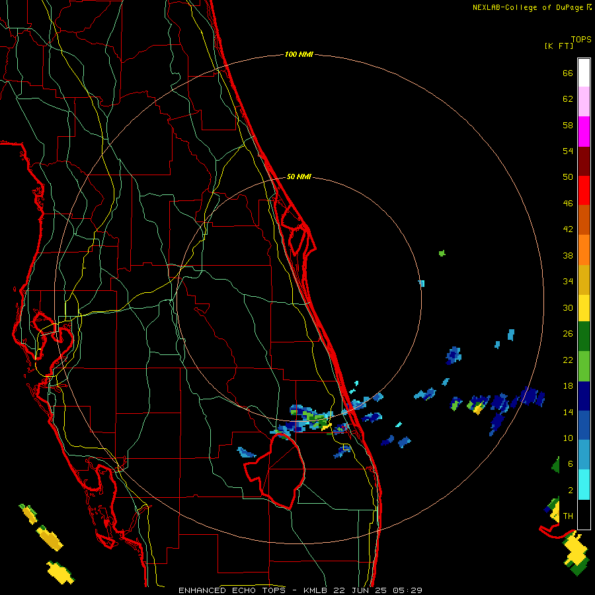Image resolution: width=595 pixels, height=595 pixels.
Task: Click the 38 value on the legend
Action: [568, 255]
